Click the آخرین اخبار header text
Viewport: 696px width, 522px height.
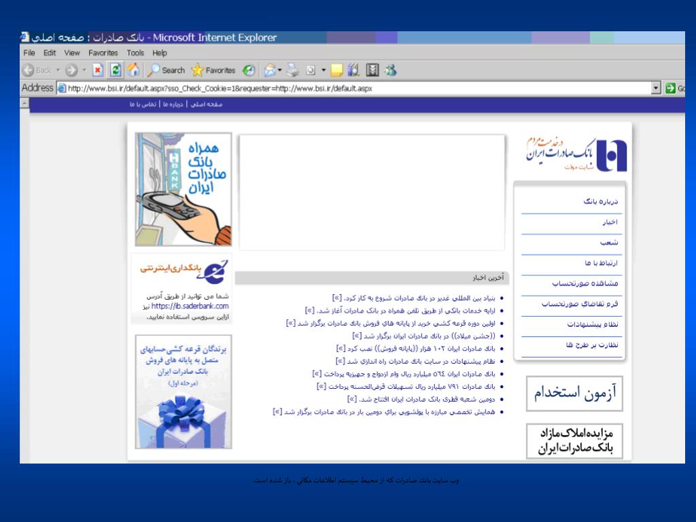[488, 278]
